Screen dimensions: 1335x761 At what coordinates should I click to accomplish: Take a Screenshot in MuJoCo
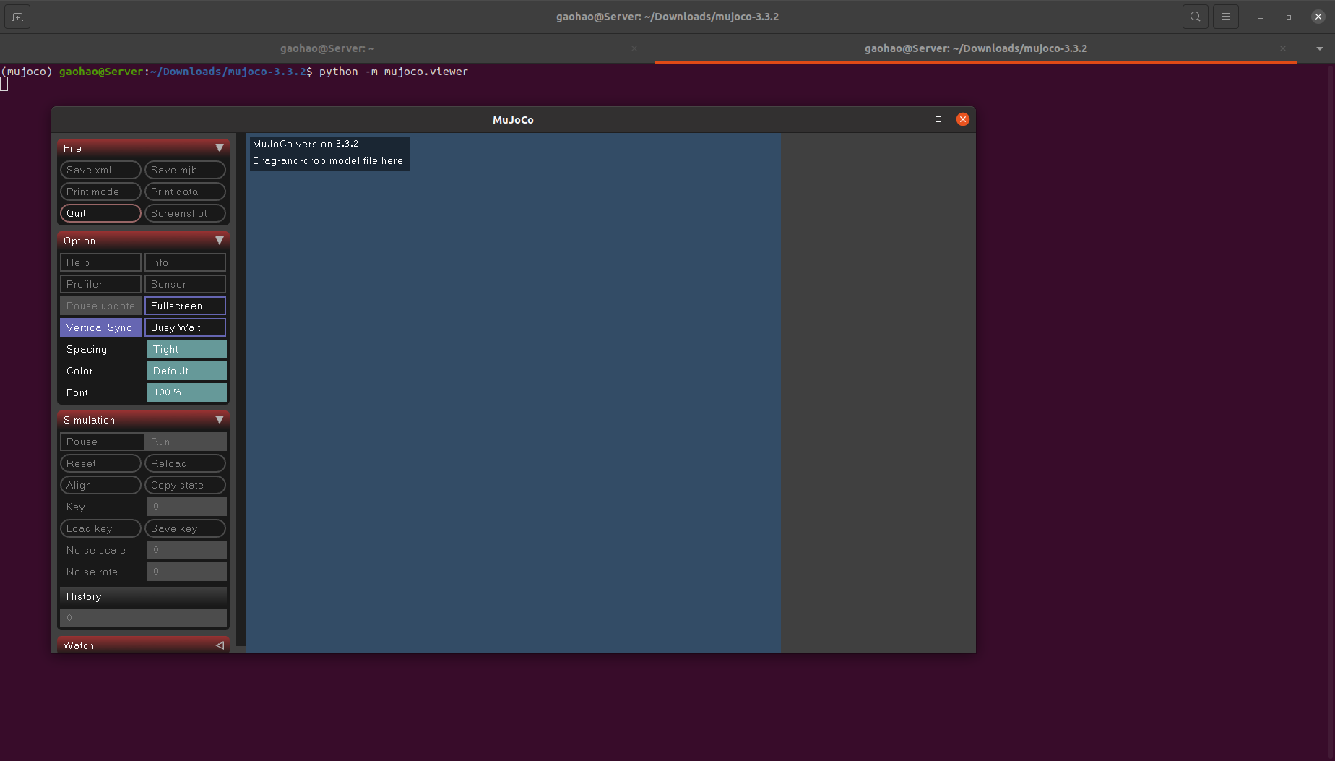(x=185, y=213)
